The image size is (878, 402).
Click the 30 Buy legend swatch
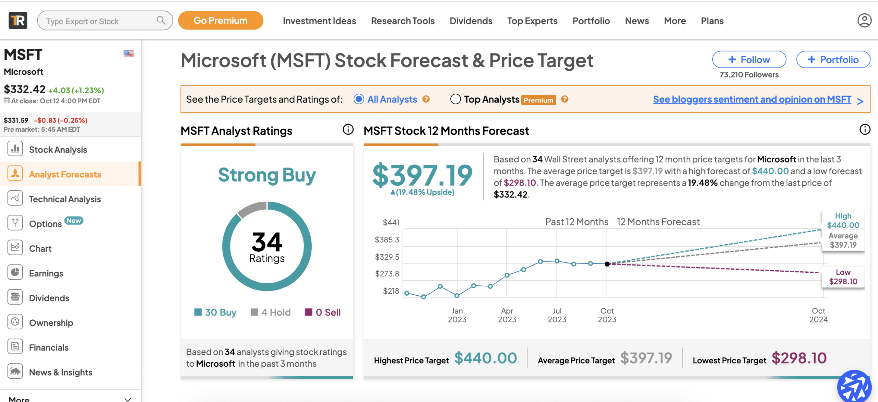tap(198, 312)
